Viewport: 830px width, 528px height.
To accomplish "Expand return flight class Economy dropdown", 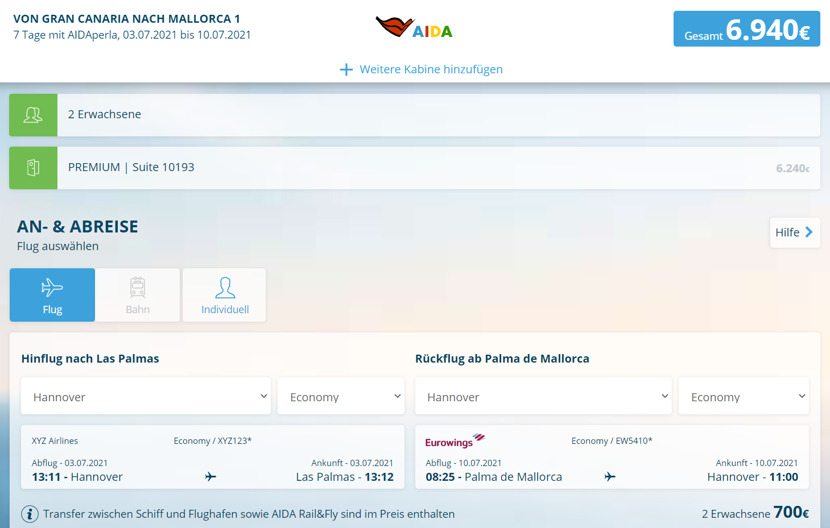I will click(744, 396).
